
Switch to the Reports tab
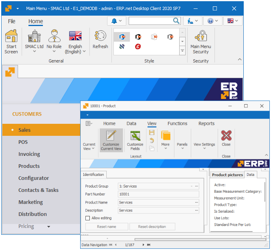206,123
